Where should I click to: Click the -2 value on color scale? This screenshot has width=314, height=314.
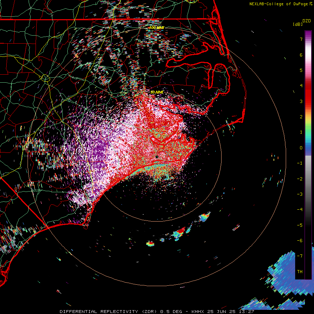pyautogui.click(x=300, y=179)
